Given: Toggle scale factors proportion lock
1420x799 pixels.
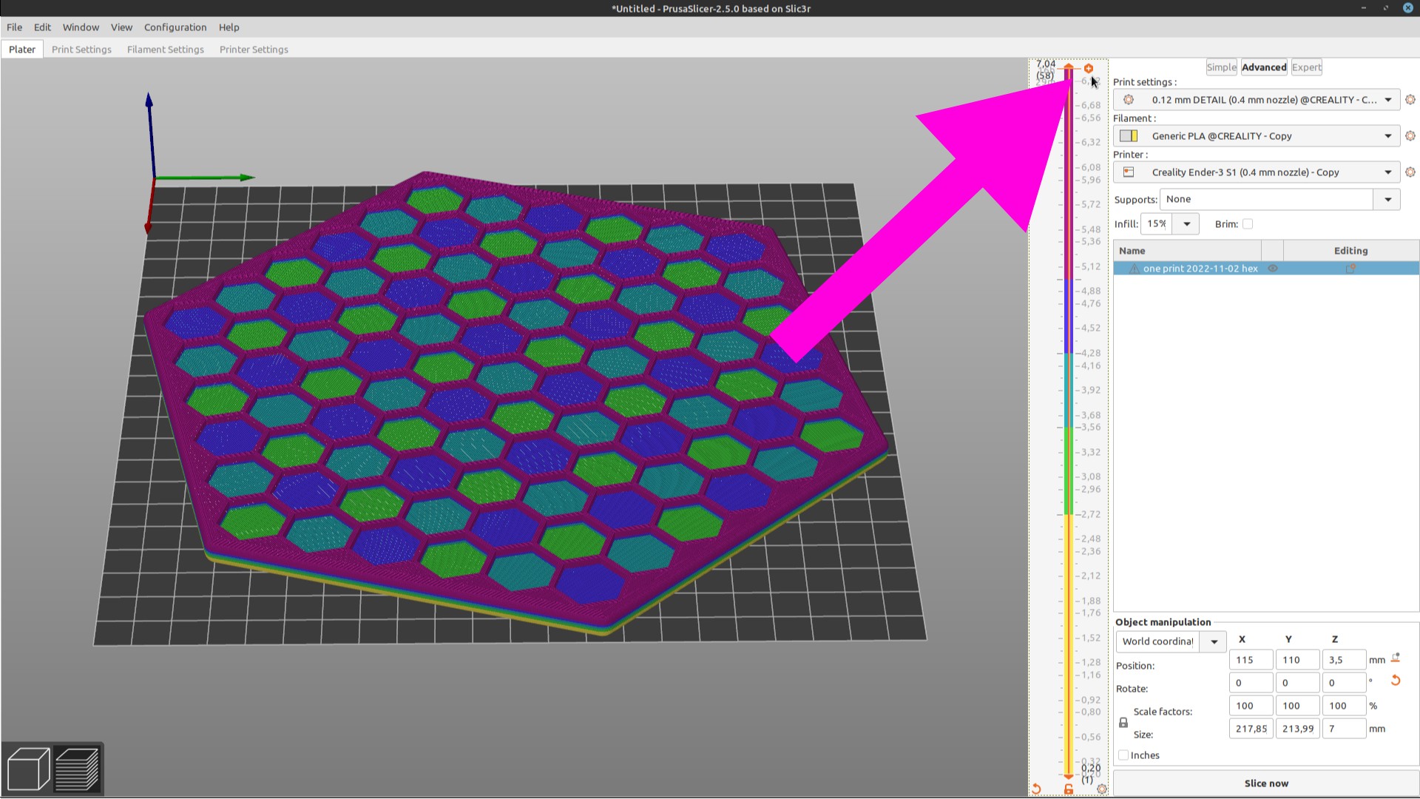Looking at the screenshot, I should pyautogui.click(x=1123, y=723).
